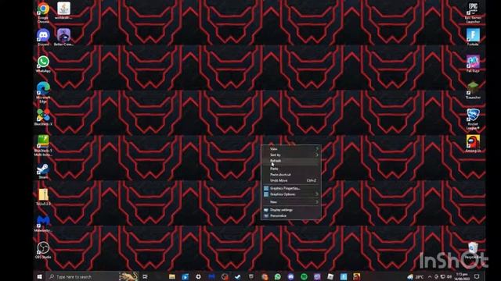Switch to Discord on the taskbar
The height and width of the screenshot is (281, 501).
pos(290,276)
